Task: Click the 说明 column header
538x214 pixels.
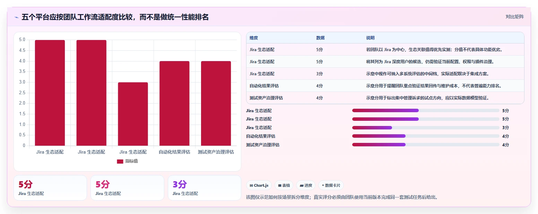Action: coord(370,38)
